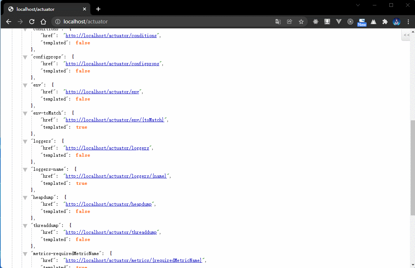Click the true value under loggers-name
This screenshot has width=415, height=268.
pos(82,183)
